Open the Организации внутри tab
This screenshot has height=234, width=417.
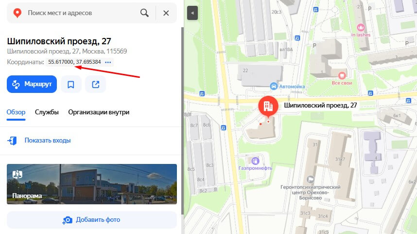pyautogui.click(x=99, y=112)
